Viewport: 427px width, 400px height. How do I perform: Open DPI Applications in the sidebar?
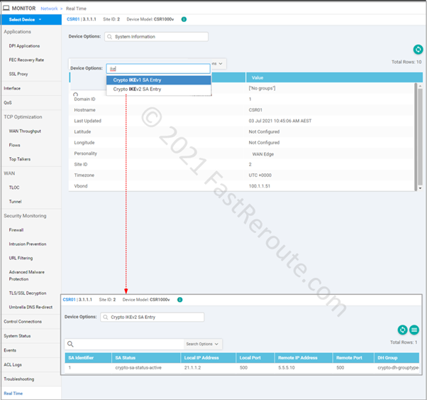click(25, 45)
